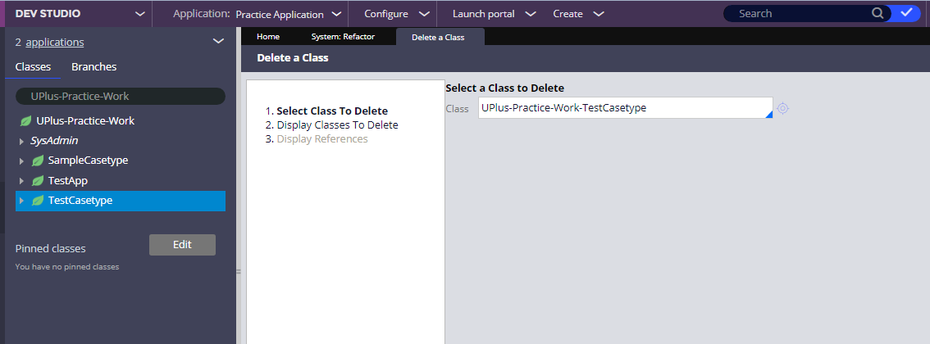Click the panel divider handle

tap(239, 272)
